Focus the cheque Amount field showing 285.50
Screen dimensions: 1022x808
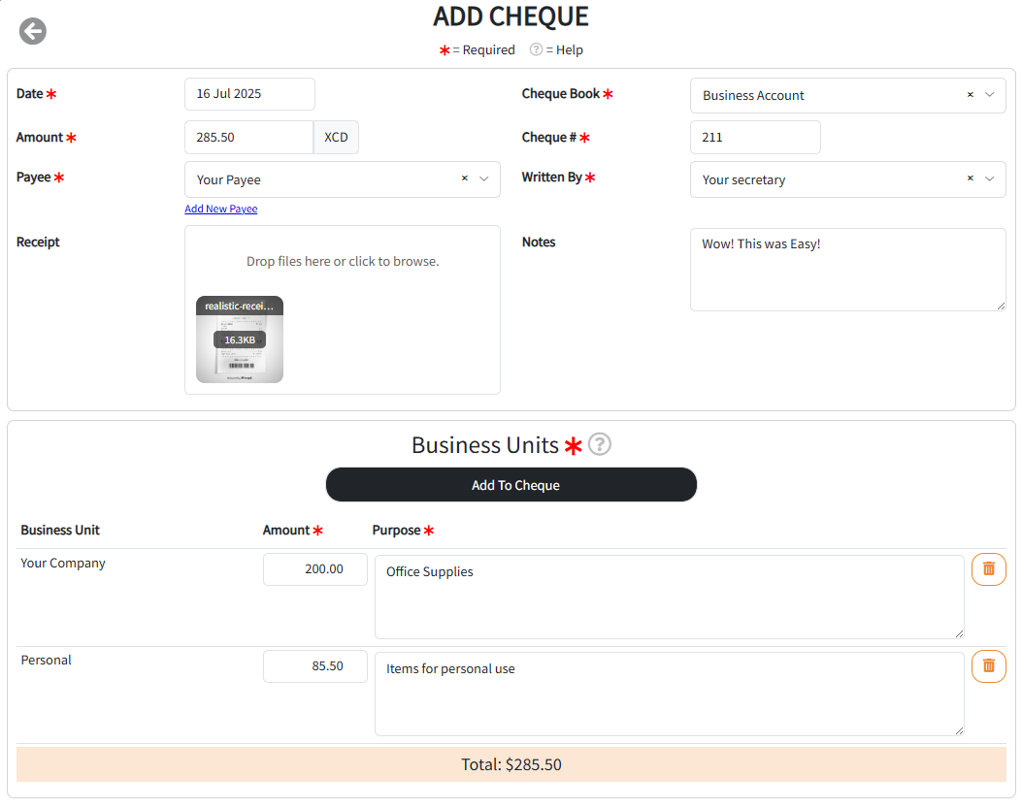(248, 138)
